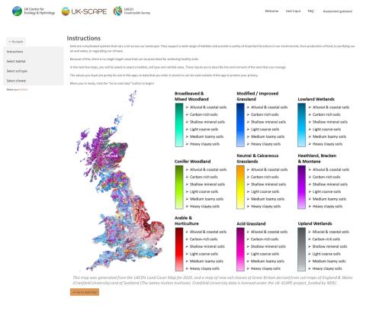Click 'Alluvial & coastal soils' under Broadleaved Woodland
This screenshot has width=366, height=311.
pos(208,107)
